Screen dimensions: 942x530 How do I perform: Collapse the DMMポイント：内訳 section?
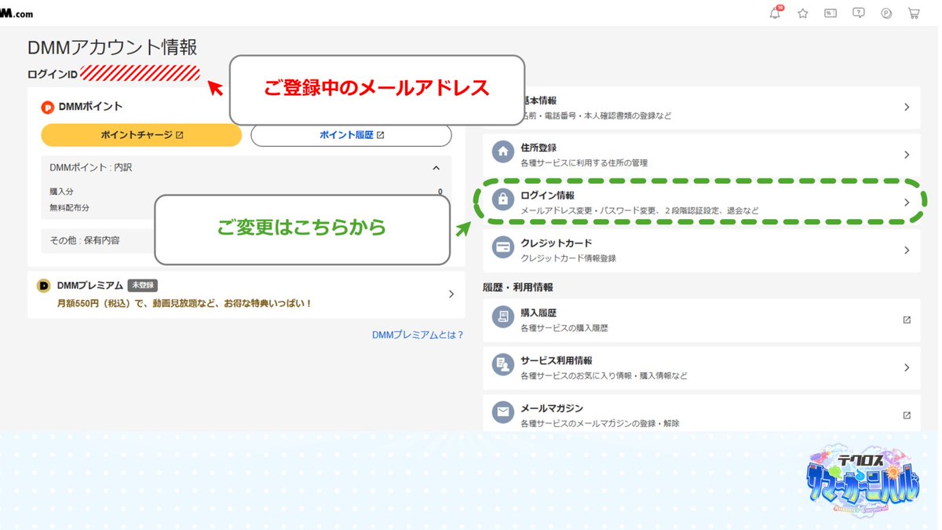tap(436, 168)
